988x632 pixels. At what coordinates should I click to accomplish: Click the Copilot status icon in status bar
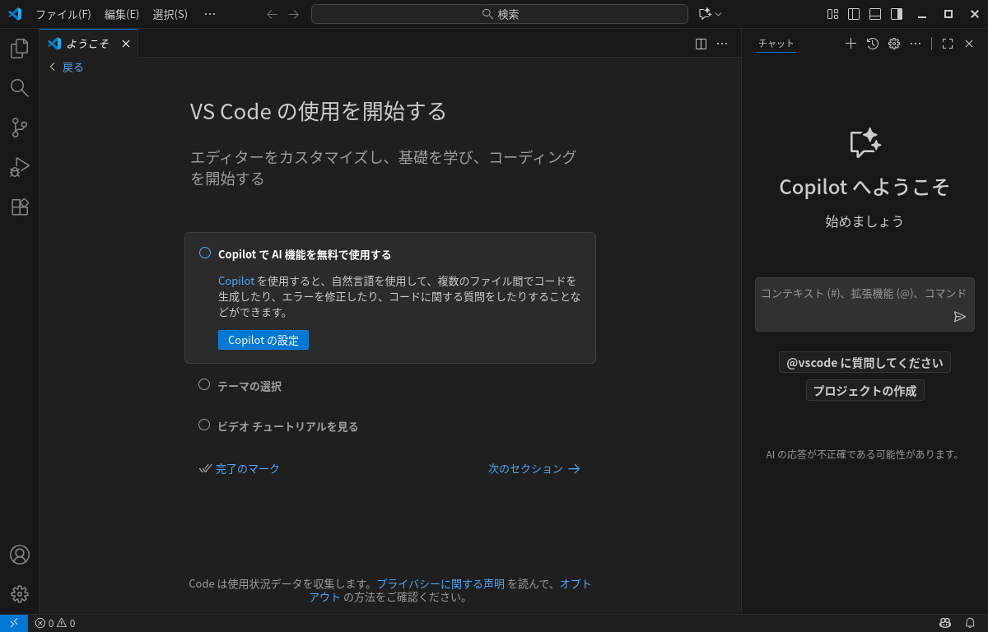point(945,623)
